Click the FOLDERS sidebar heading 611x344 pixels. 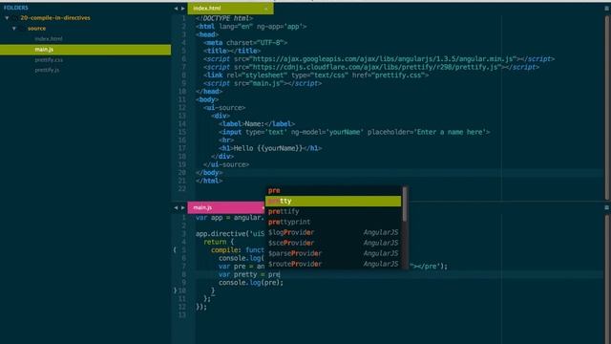coord(16,8)
